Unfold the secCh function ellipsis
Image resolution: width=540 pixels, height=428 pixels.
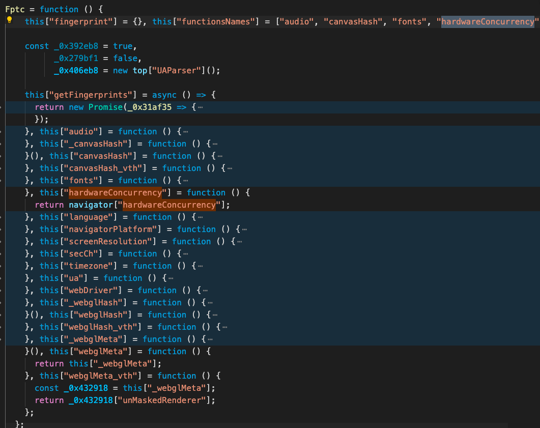186,254
